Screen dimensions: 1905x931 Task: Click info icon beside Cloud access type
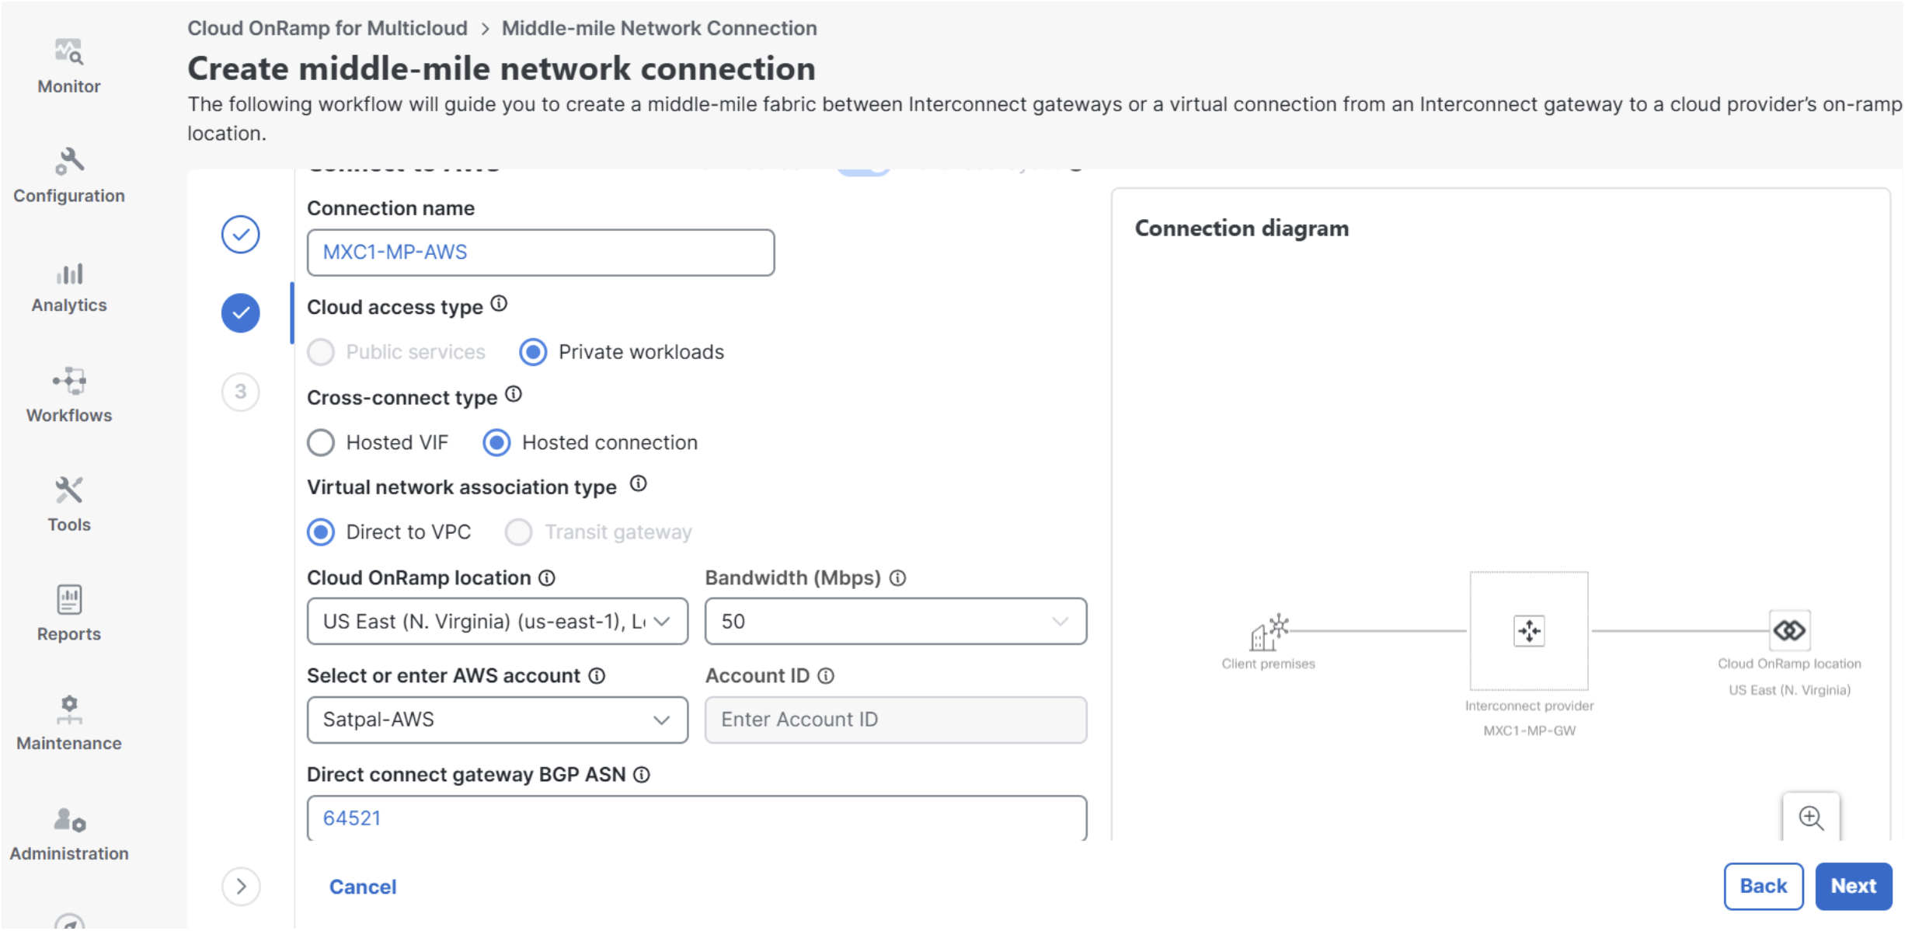[x=500, y=304]
